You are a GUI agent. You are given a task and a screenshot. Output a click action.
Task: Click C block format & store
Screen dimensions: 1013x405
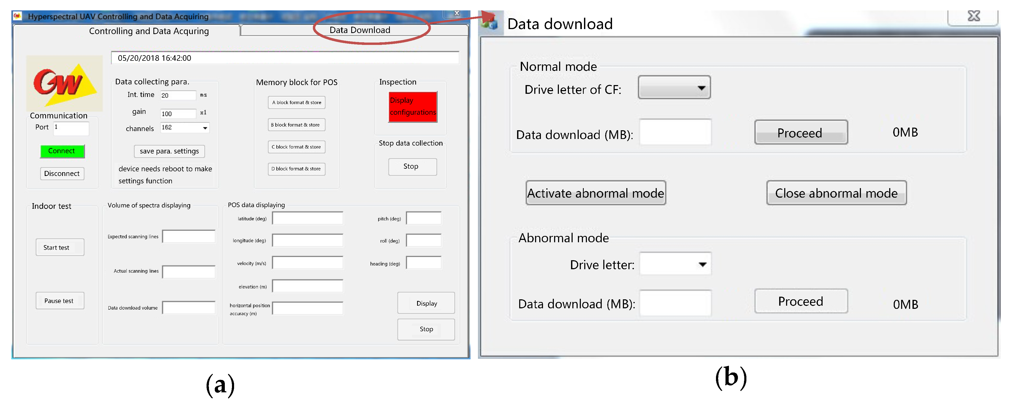296,147
